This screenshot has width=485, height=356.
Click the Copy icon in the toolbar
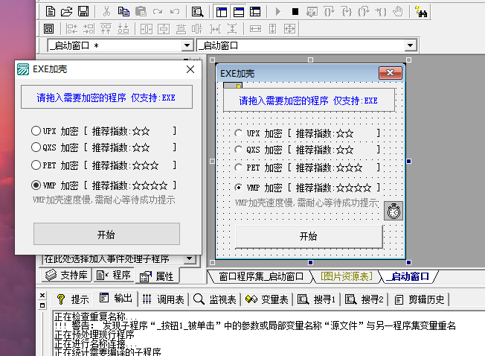(123, 11)
